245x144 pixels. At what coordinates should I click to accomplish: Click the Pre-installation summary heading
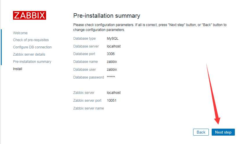[107, 16]
